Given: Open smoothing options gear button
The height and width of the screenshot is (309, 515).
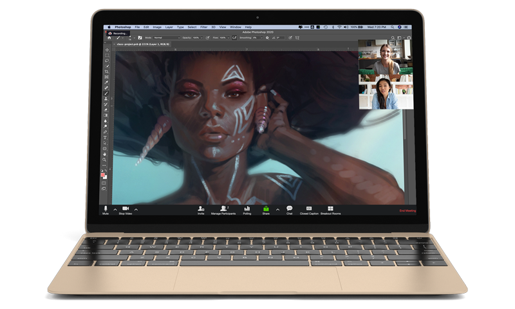Looking at the screenshot, I should 267,38.
